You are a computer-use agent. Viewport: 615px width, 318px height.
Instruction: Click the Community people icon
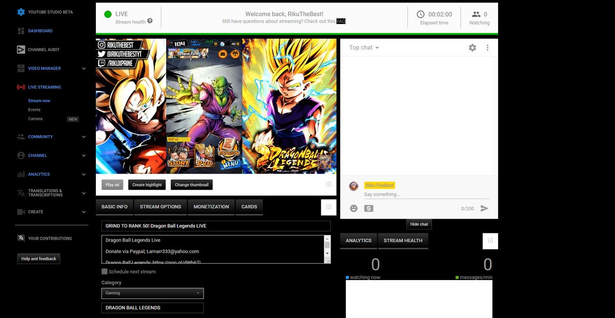coord(21,137)
